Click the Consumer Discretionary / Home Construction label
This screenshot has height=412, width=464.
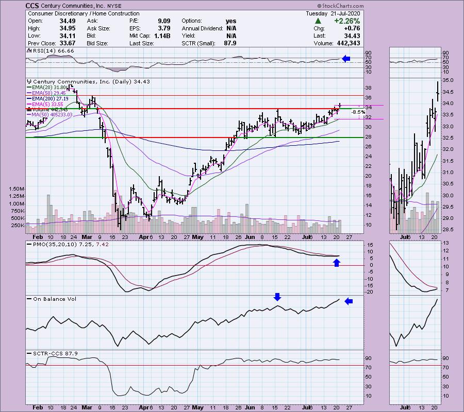(x=84, y=13)
